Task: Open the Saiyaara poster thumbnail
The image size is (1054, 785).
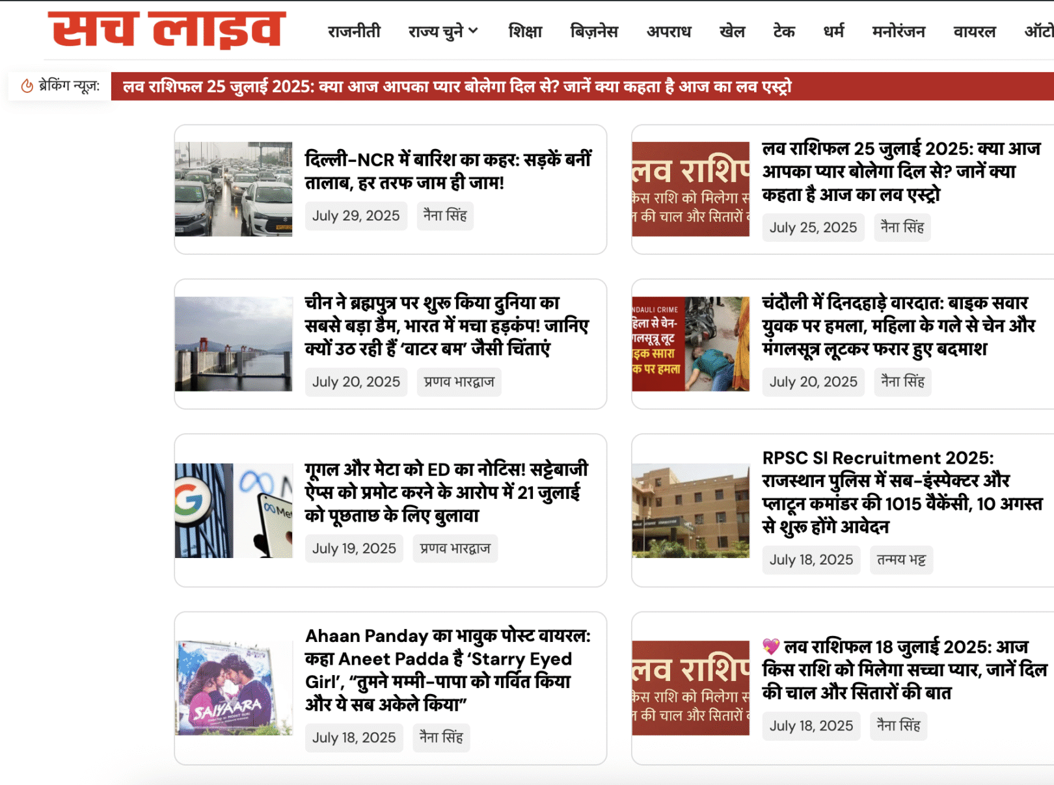Action: pyautogui.click(x=234, y=688)
